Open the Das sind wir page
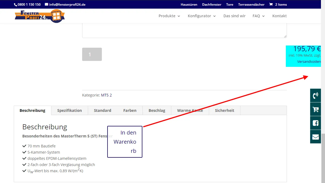This screenshot has width=325, height=183. 234,16
